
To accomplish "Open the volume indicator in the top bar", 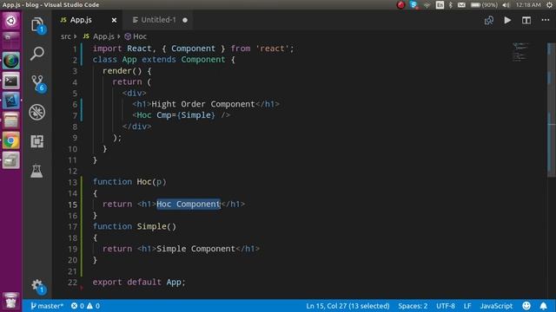I will tap(506, 5).
